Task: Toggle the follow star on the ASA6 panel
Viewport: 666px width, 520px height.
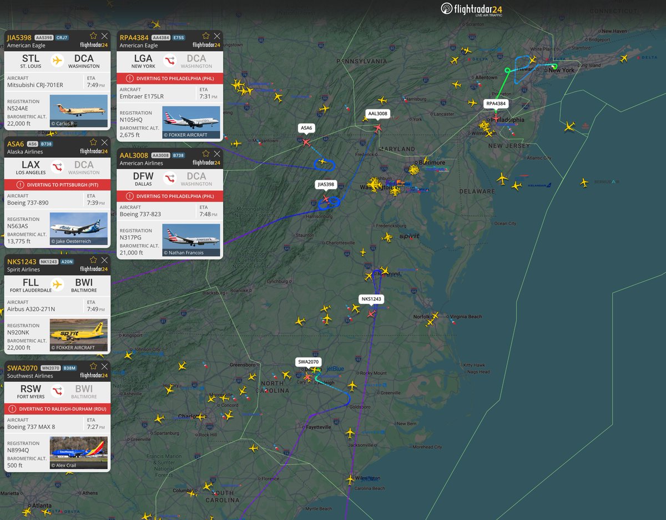Action: point(94,141)
